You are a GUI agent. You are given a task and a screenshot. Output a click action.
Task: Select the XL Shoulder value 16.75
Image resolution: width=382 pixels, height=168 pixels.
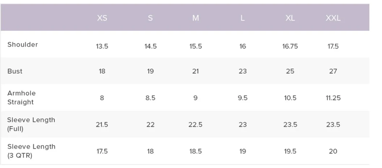[x=290, y=46]
